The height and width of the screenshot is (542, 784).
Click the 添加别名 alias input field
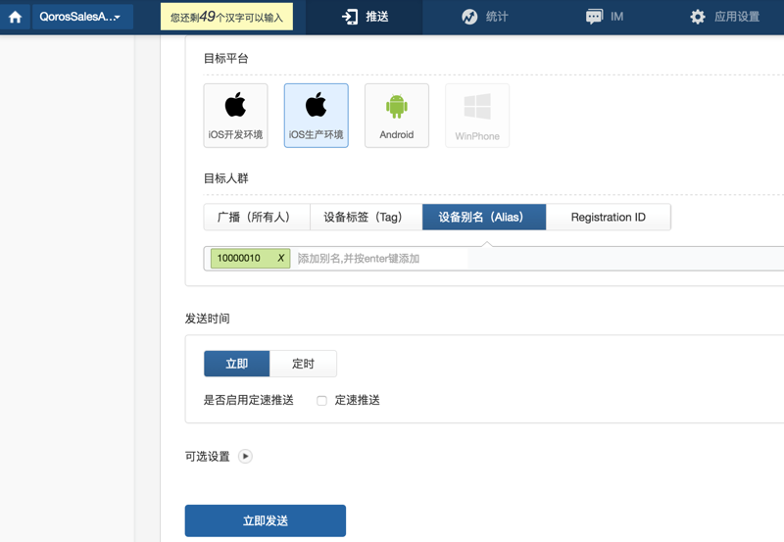pyautogui.click(x=382, y=259)
